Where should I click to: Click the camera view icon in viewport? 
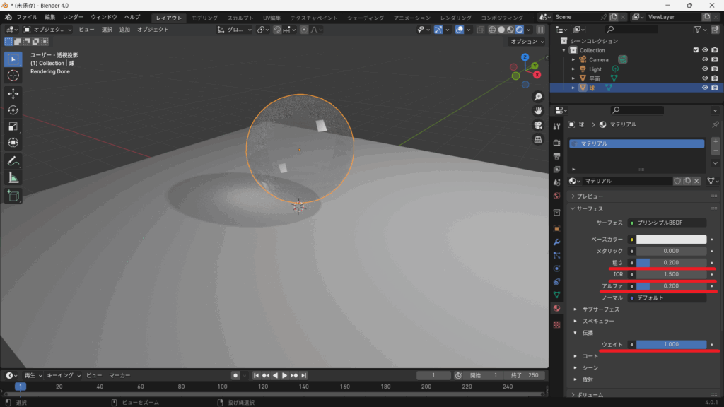coord(538,125)
